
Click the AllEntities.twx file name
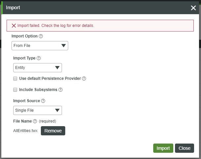tap(25, 131)
